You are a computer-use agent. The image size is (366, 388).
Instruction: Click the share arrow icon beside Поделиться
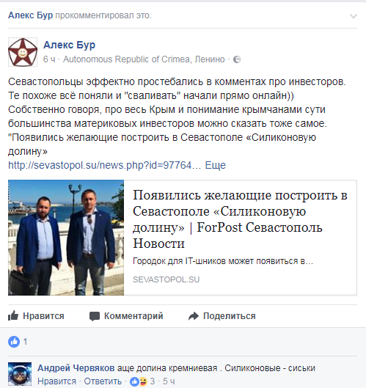pos(194,316)
